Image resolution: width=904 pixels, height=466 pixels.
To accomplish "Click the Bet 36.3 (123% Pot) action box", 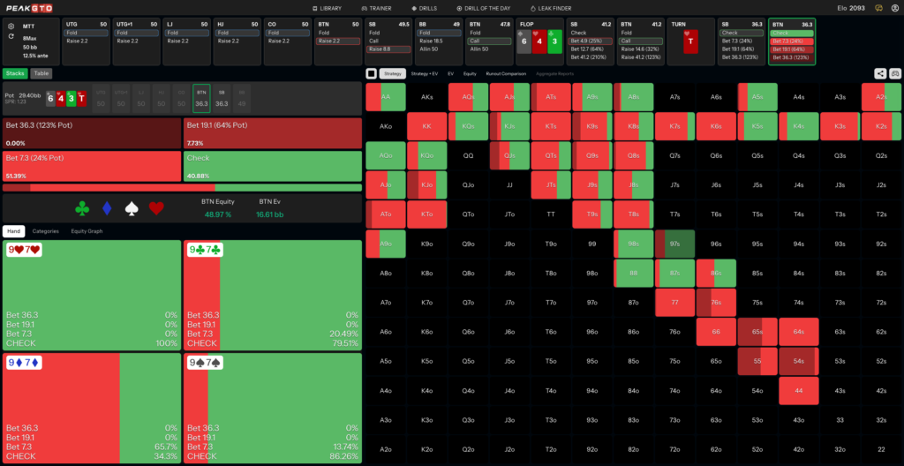I will (92, 133).
